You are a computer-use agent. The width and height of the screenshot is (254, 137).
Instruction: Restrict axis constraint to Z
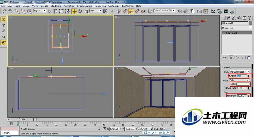pyautogui.click(x=4, y=31)
